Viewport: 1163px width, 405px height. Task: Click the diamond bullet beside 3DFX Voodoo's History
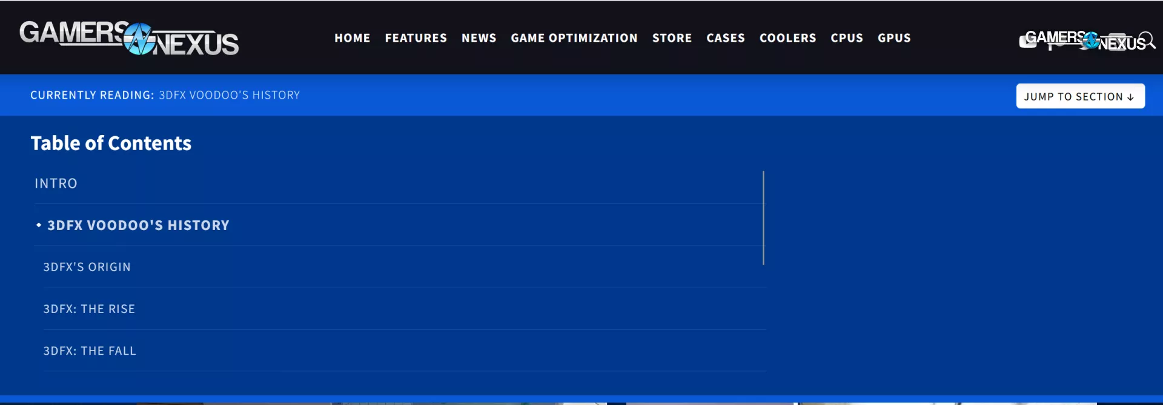click(39, 225)
